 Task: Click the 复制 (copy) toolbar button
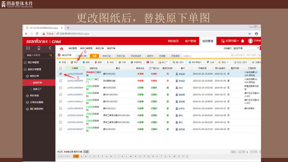(86, 62)
